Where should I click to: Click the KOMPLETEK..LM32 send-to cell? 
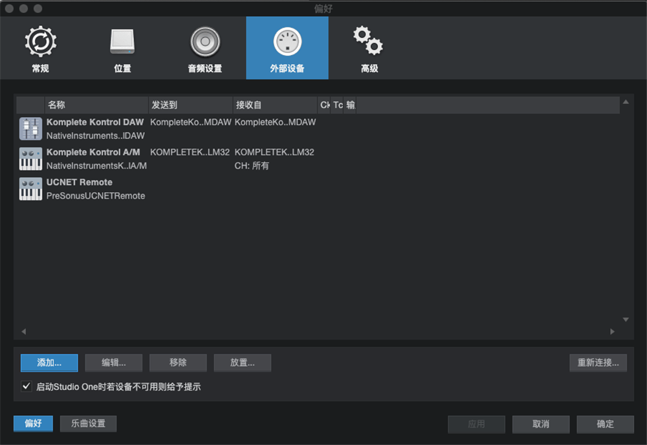pos(190,152)
